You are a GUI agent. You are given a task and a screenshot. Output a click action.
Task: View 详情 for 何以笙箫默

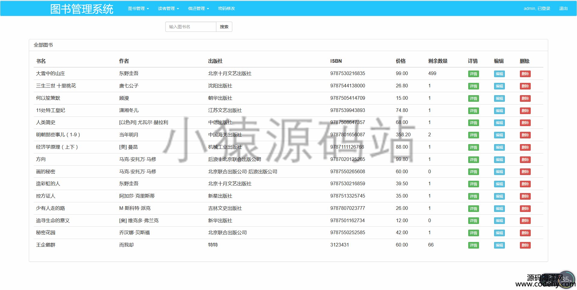[x=473, y=98]
